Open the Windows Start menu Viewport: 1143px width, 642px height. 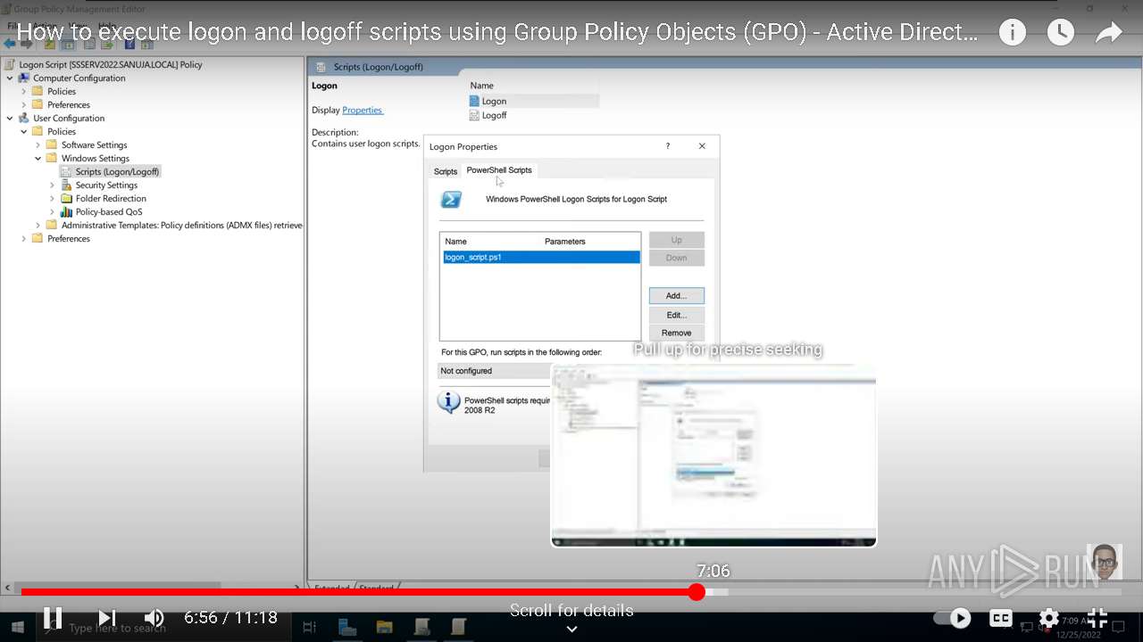click(17, 628)
